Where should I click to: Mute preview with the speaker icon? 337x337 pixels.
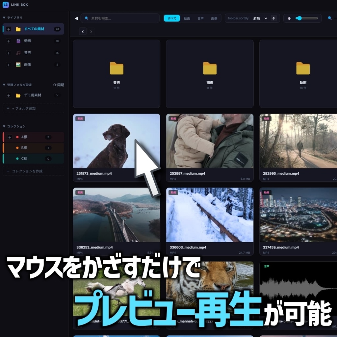[x=290, y=18]
